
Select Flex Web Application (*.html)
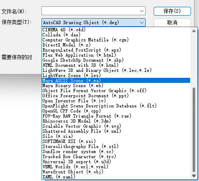click(x=116, y=55)
